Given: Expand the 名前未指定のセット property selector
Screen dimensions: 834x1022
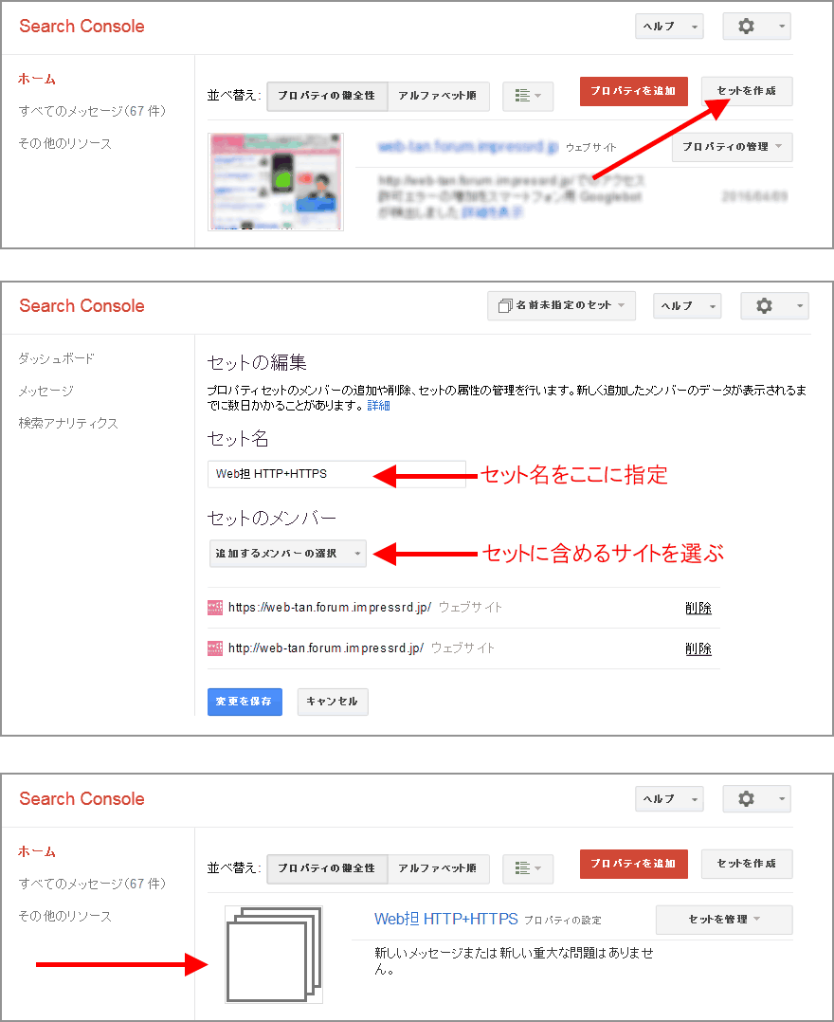Looking at the screenshot, I should [x=561, y=305].
